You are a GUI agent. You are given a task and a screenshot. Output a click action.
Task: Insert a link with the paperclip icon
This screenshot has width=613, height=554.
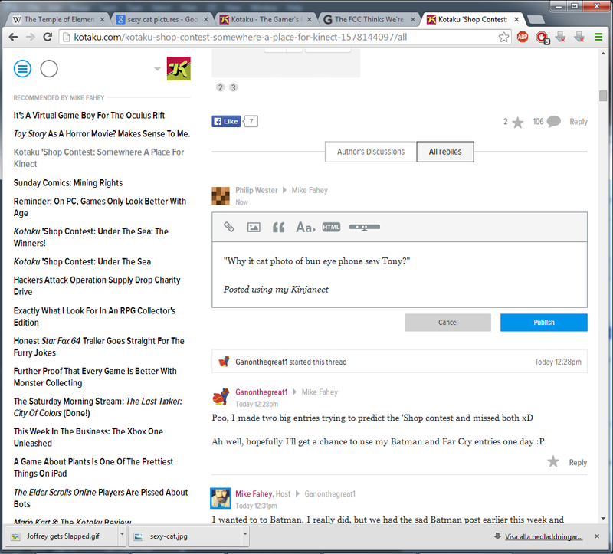point(228,227)
